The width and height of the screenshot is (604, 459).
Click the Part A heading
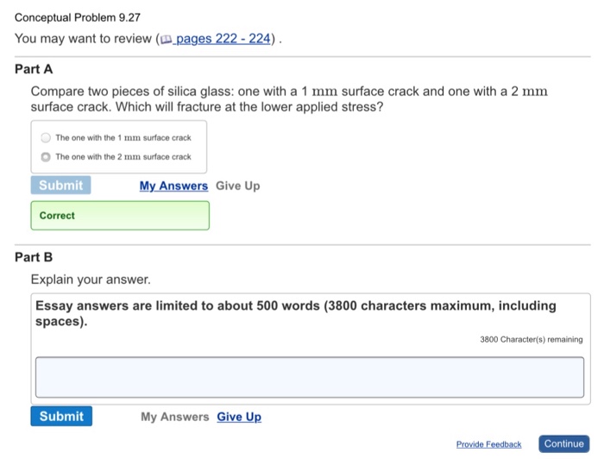34,69
